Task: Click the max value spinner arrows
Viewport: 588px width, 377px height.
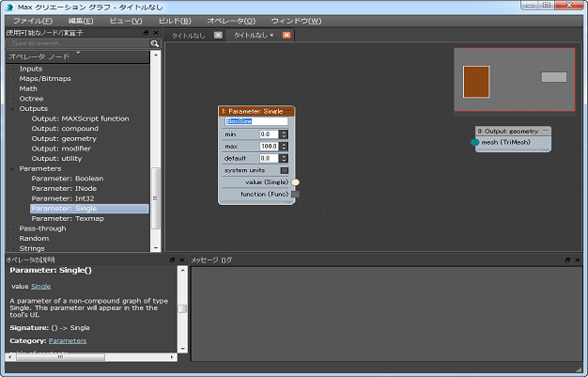Action: [284, 146]
